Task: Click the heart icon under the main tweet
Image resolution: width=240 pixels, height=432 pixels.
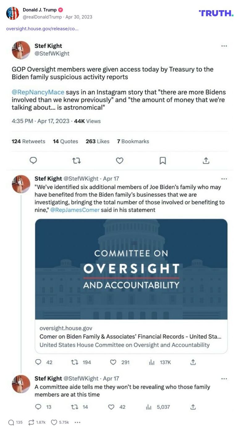Action: pyautogui.click(x=120, y=161)
